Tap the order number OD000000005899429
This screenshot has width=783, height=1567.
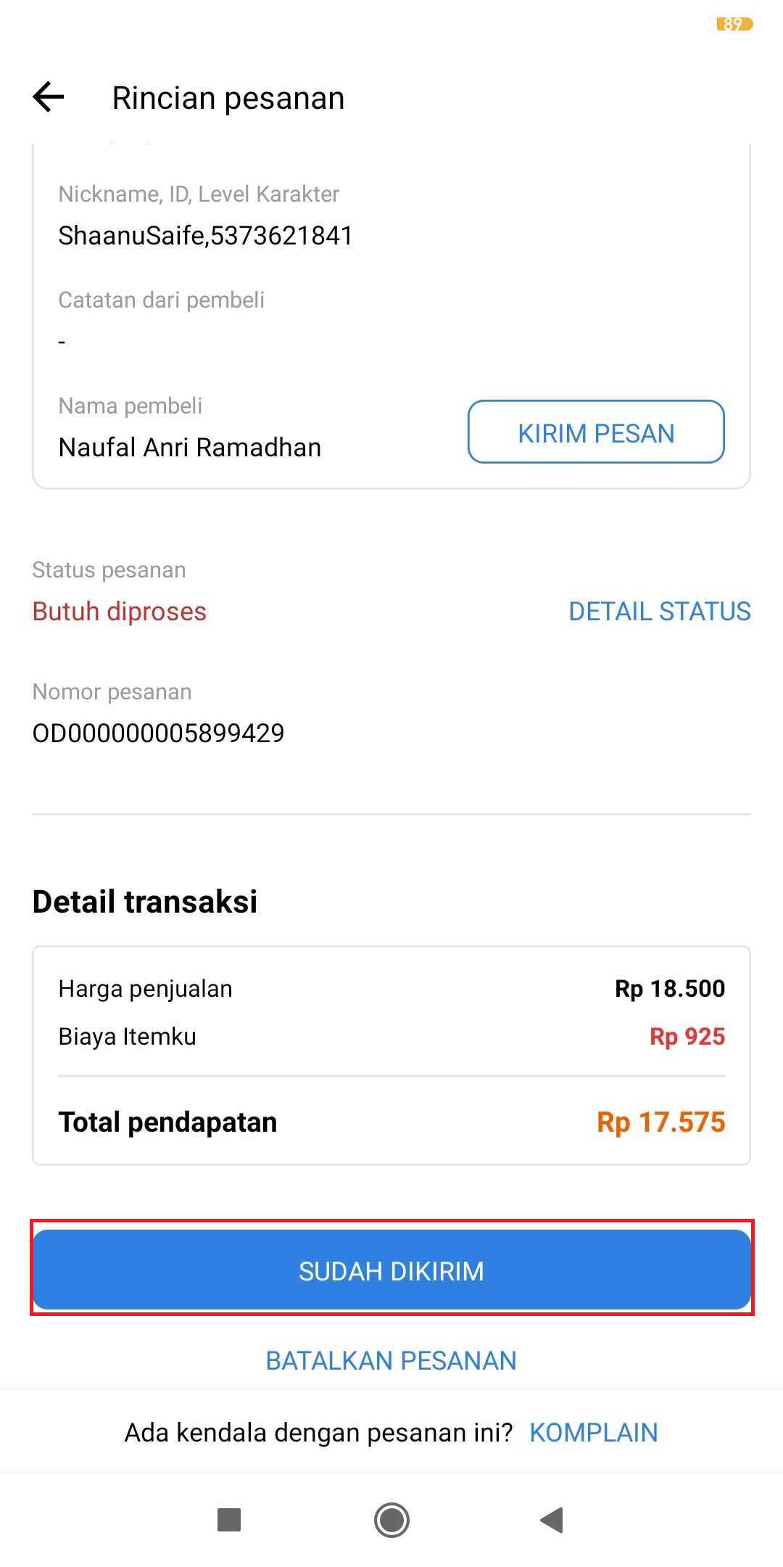[158, 733]
